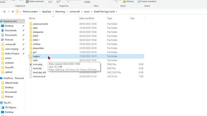Open OneDrive - Personal in sidebar
Viewport: 207px width, 116px height.
coord(14,78)
